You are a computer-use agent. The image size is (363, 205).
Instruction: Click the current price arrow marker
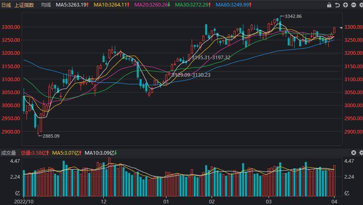(341, 28)
